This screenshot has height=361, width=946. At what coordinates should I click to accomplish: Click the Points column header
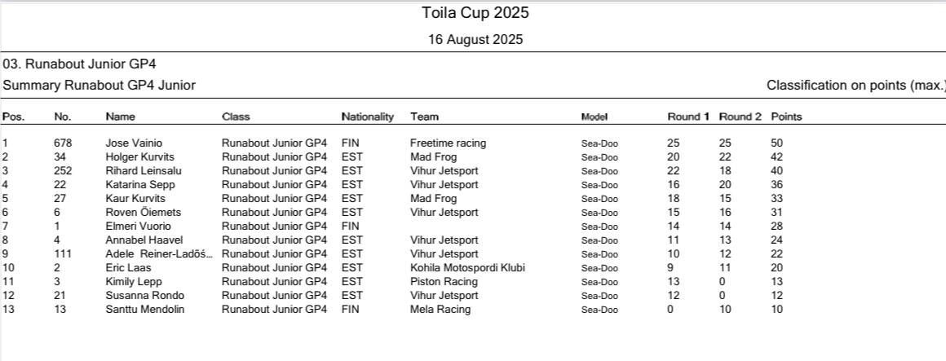click(786, 117)
